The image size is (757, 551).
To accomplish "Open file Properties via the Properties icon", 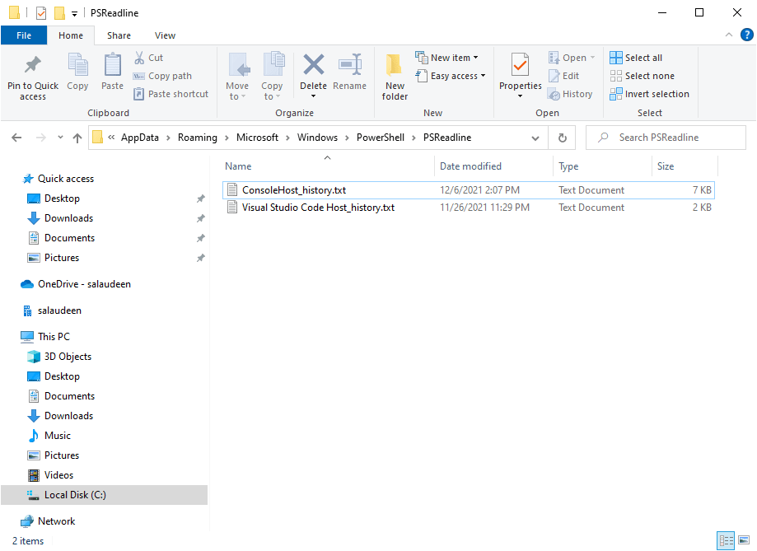I will pyautogui.click(x=519, y=72).
